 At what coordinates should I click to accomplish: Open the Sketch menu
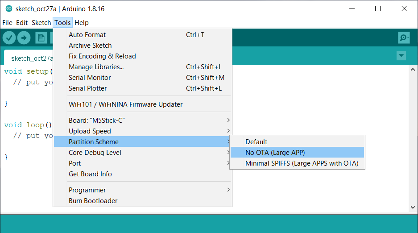[41, 23]
